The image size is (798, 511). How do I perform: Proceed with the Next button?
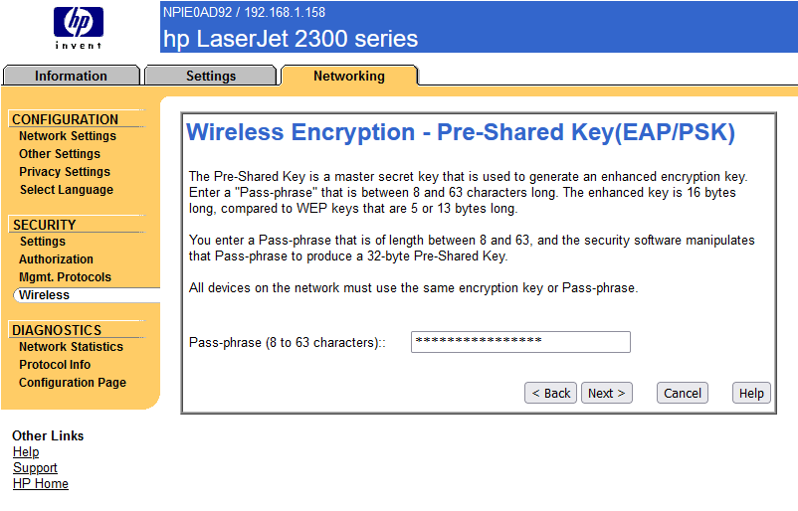point(607,393)
